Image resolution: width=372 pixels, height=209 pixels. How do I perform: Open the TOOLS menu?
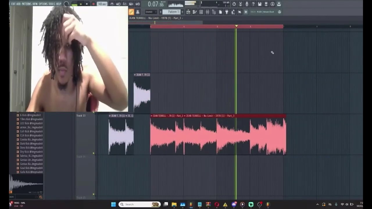[x=52, y=4]
